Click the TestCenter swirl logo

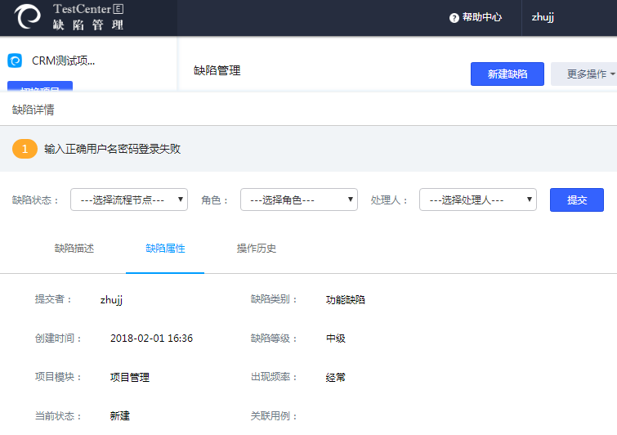tap(28, 17)
